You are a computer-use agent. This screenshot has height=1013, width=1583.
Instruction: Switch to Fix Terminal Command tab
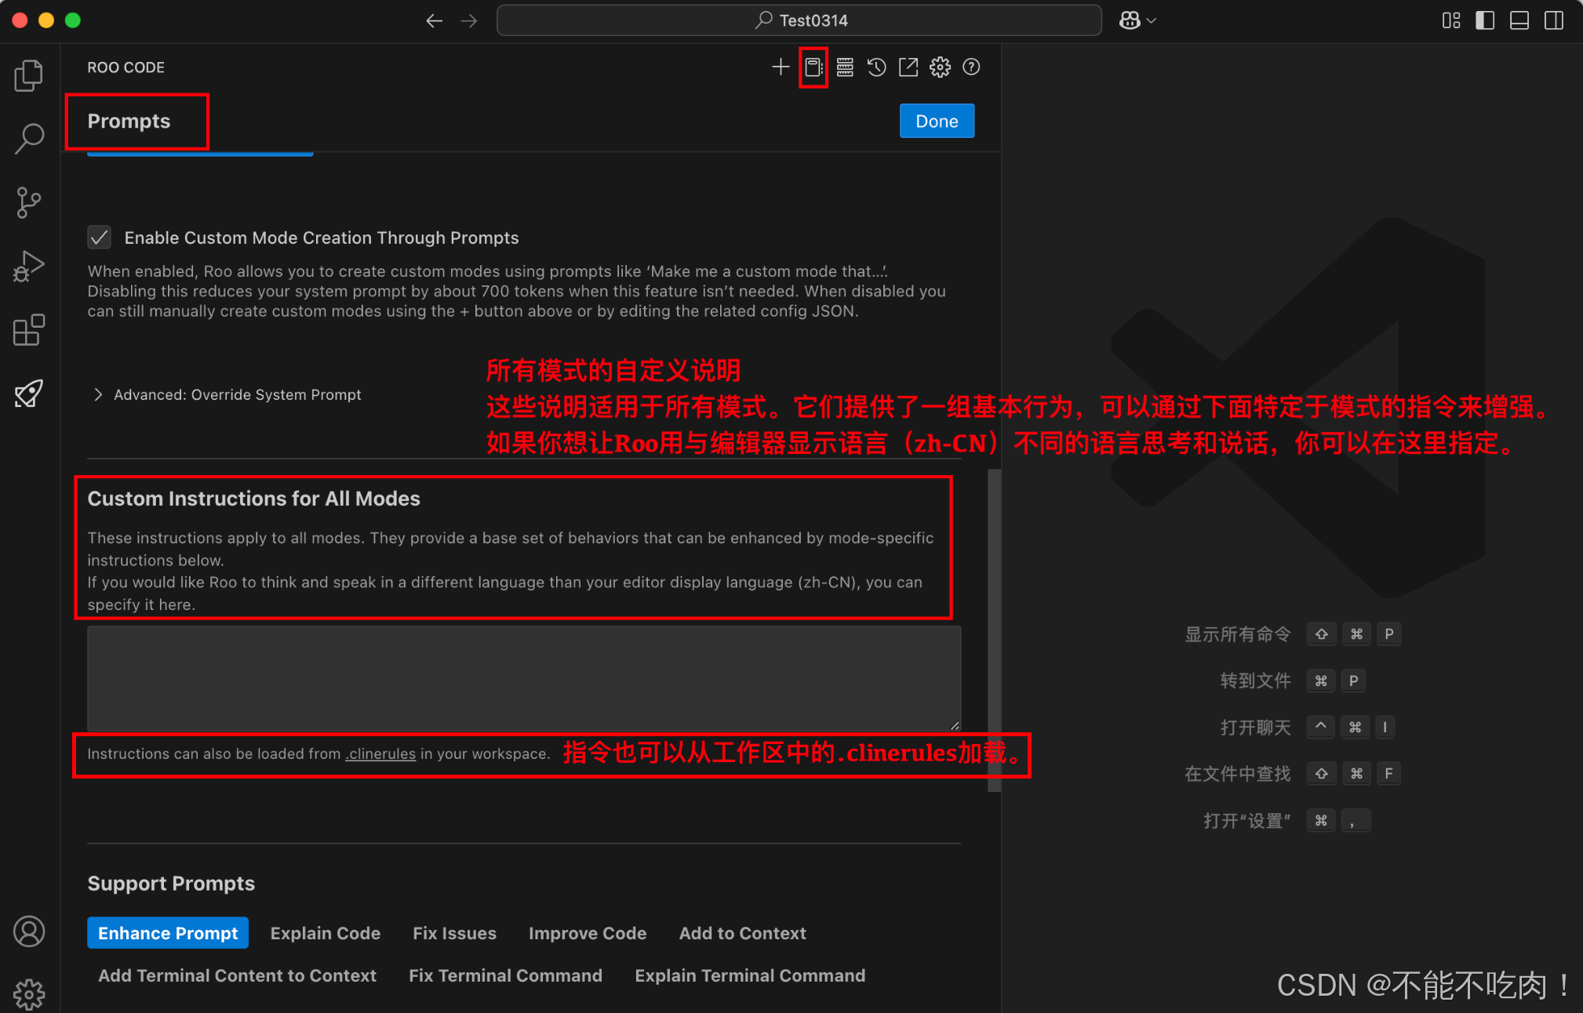[505, 975]
